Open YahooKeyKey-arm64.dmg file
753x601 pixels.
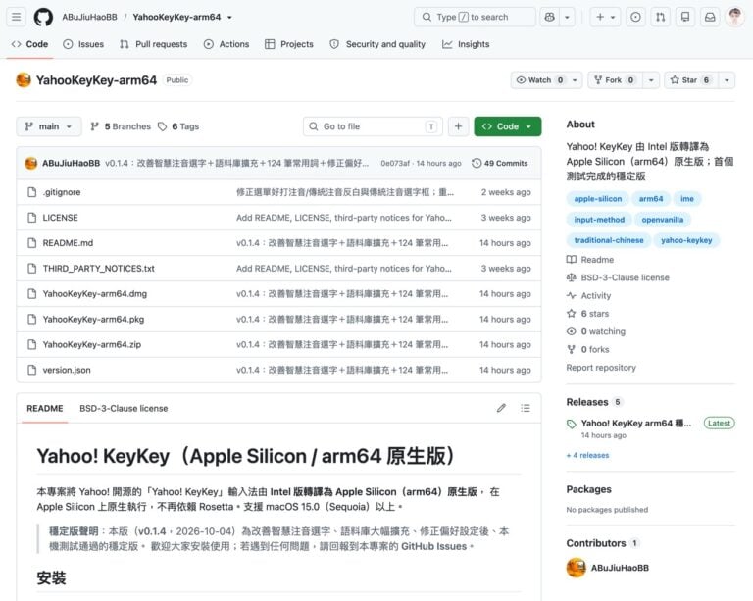click(94, 294)
